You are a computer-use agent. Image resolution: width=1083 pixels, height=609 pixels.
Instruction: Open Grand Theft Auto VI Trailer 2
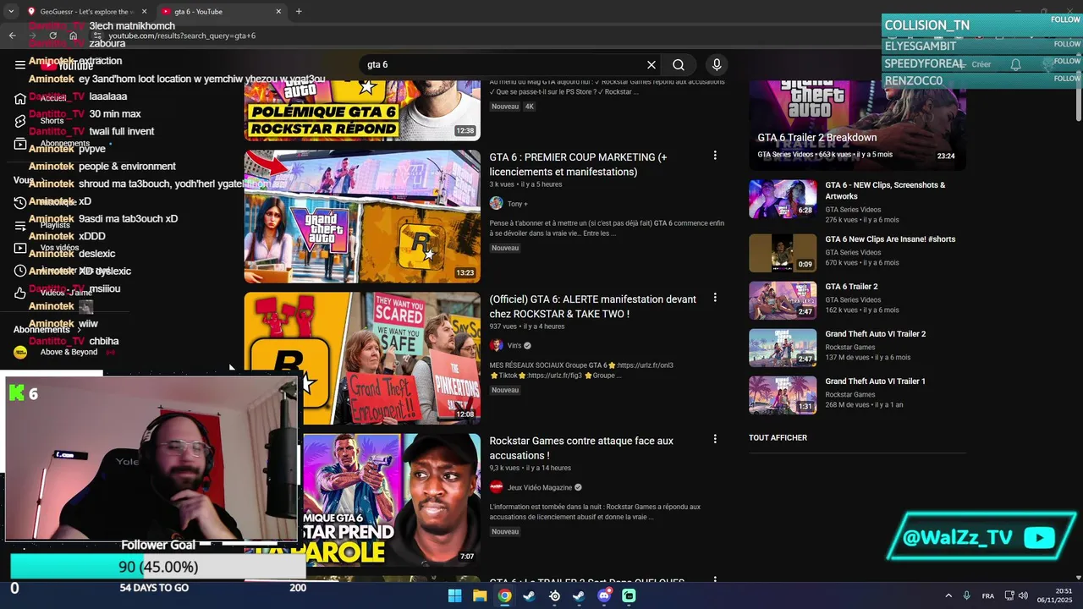pos(875,334)
